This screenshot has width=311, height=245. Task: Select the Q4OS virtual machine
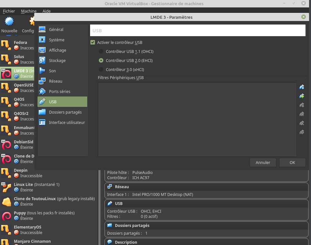pyautogui.click(x=17, y=102)
